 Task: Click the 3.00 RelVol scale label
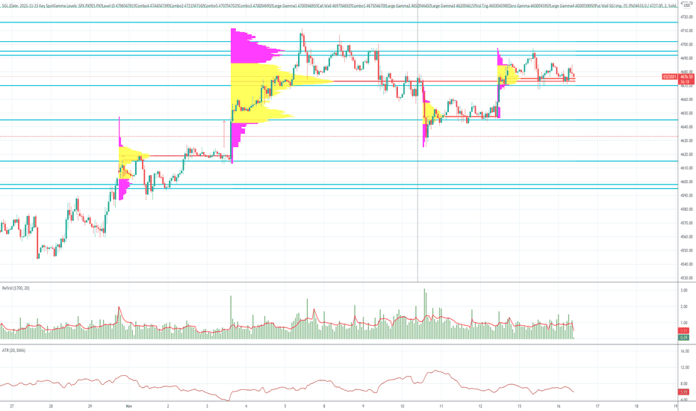[684, 290]
